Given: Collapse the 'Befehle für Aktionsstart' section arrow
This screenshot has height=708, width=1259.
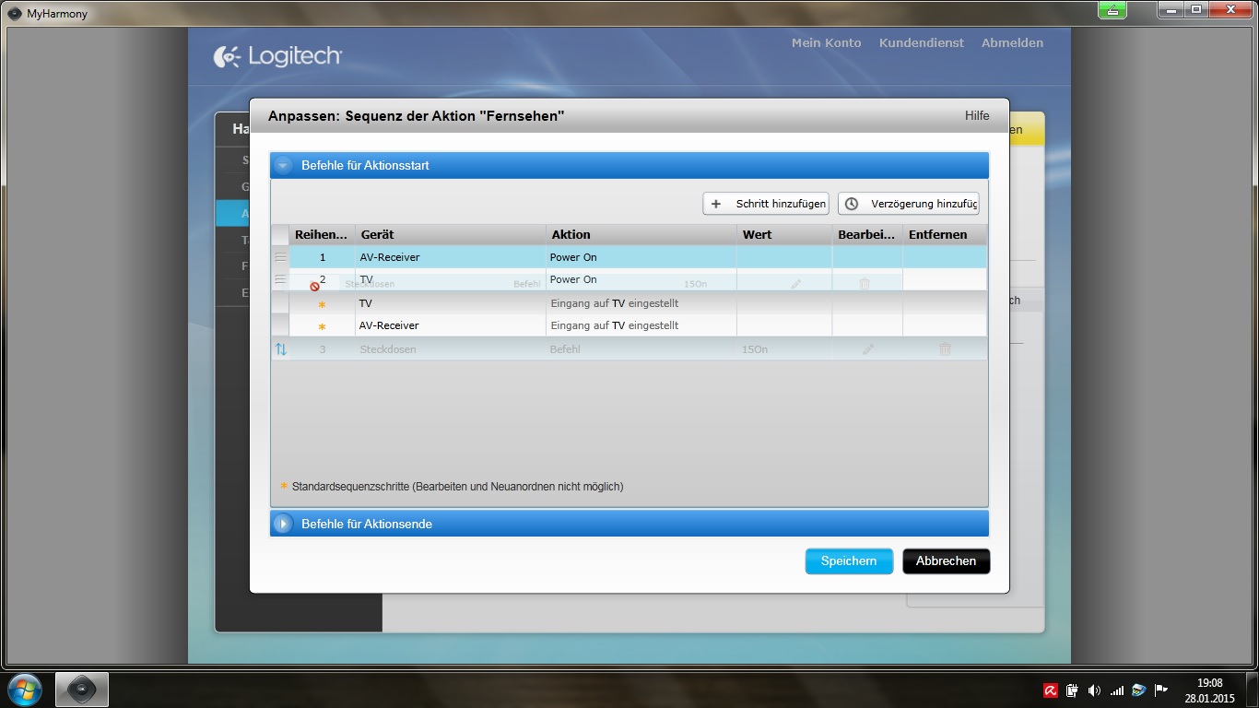Looking at the screenshot, I should (283, 166).
